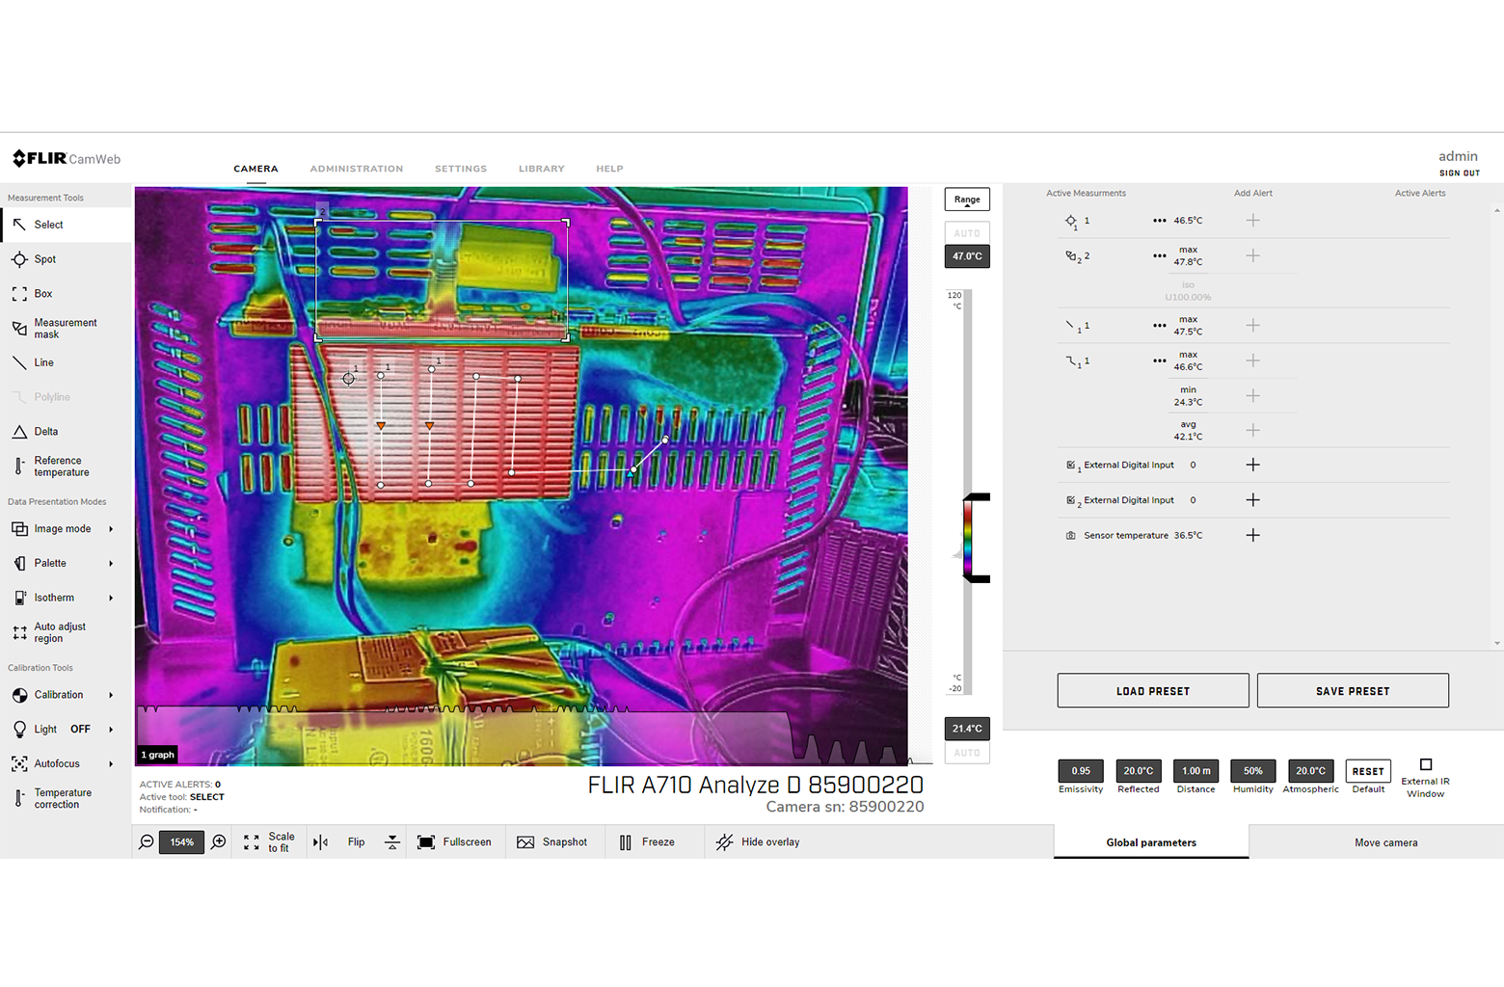The image size is (1504, 987).
Task: Click the Reflected temperature value field
Action: click(x=1139, y=771)
